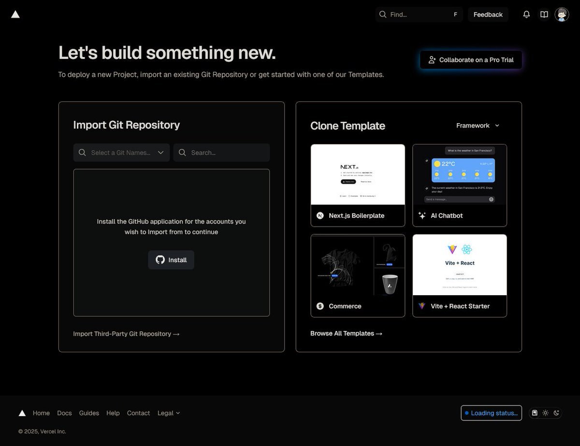580x446 pixels.
Task: Click the Next.js logo icon beside Boilerplate
Action: 320,216
